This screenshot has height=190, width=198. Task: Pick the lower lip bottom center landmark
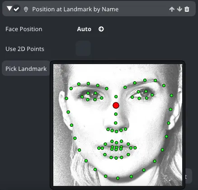[x=116, y=158]
